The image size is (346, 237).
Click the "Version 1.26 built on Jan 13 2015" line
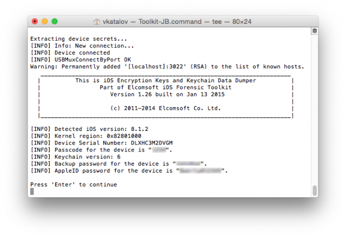coord(165,94)
